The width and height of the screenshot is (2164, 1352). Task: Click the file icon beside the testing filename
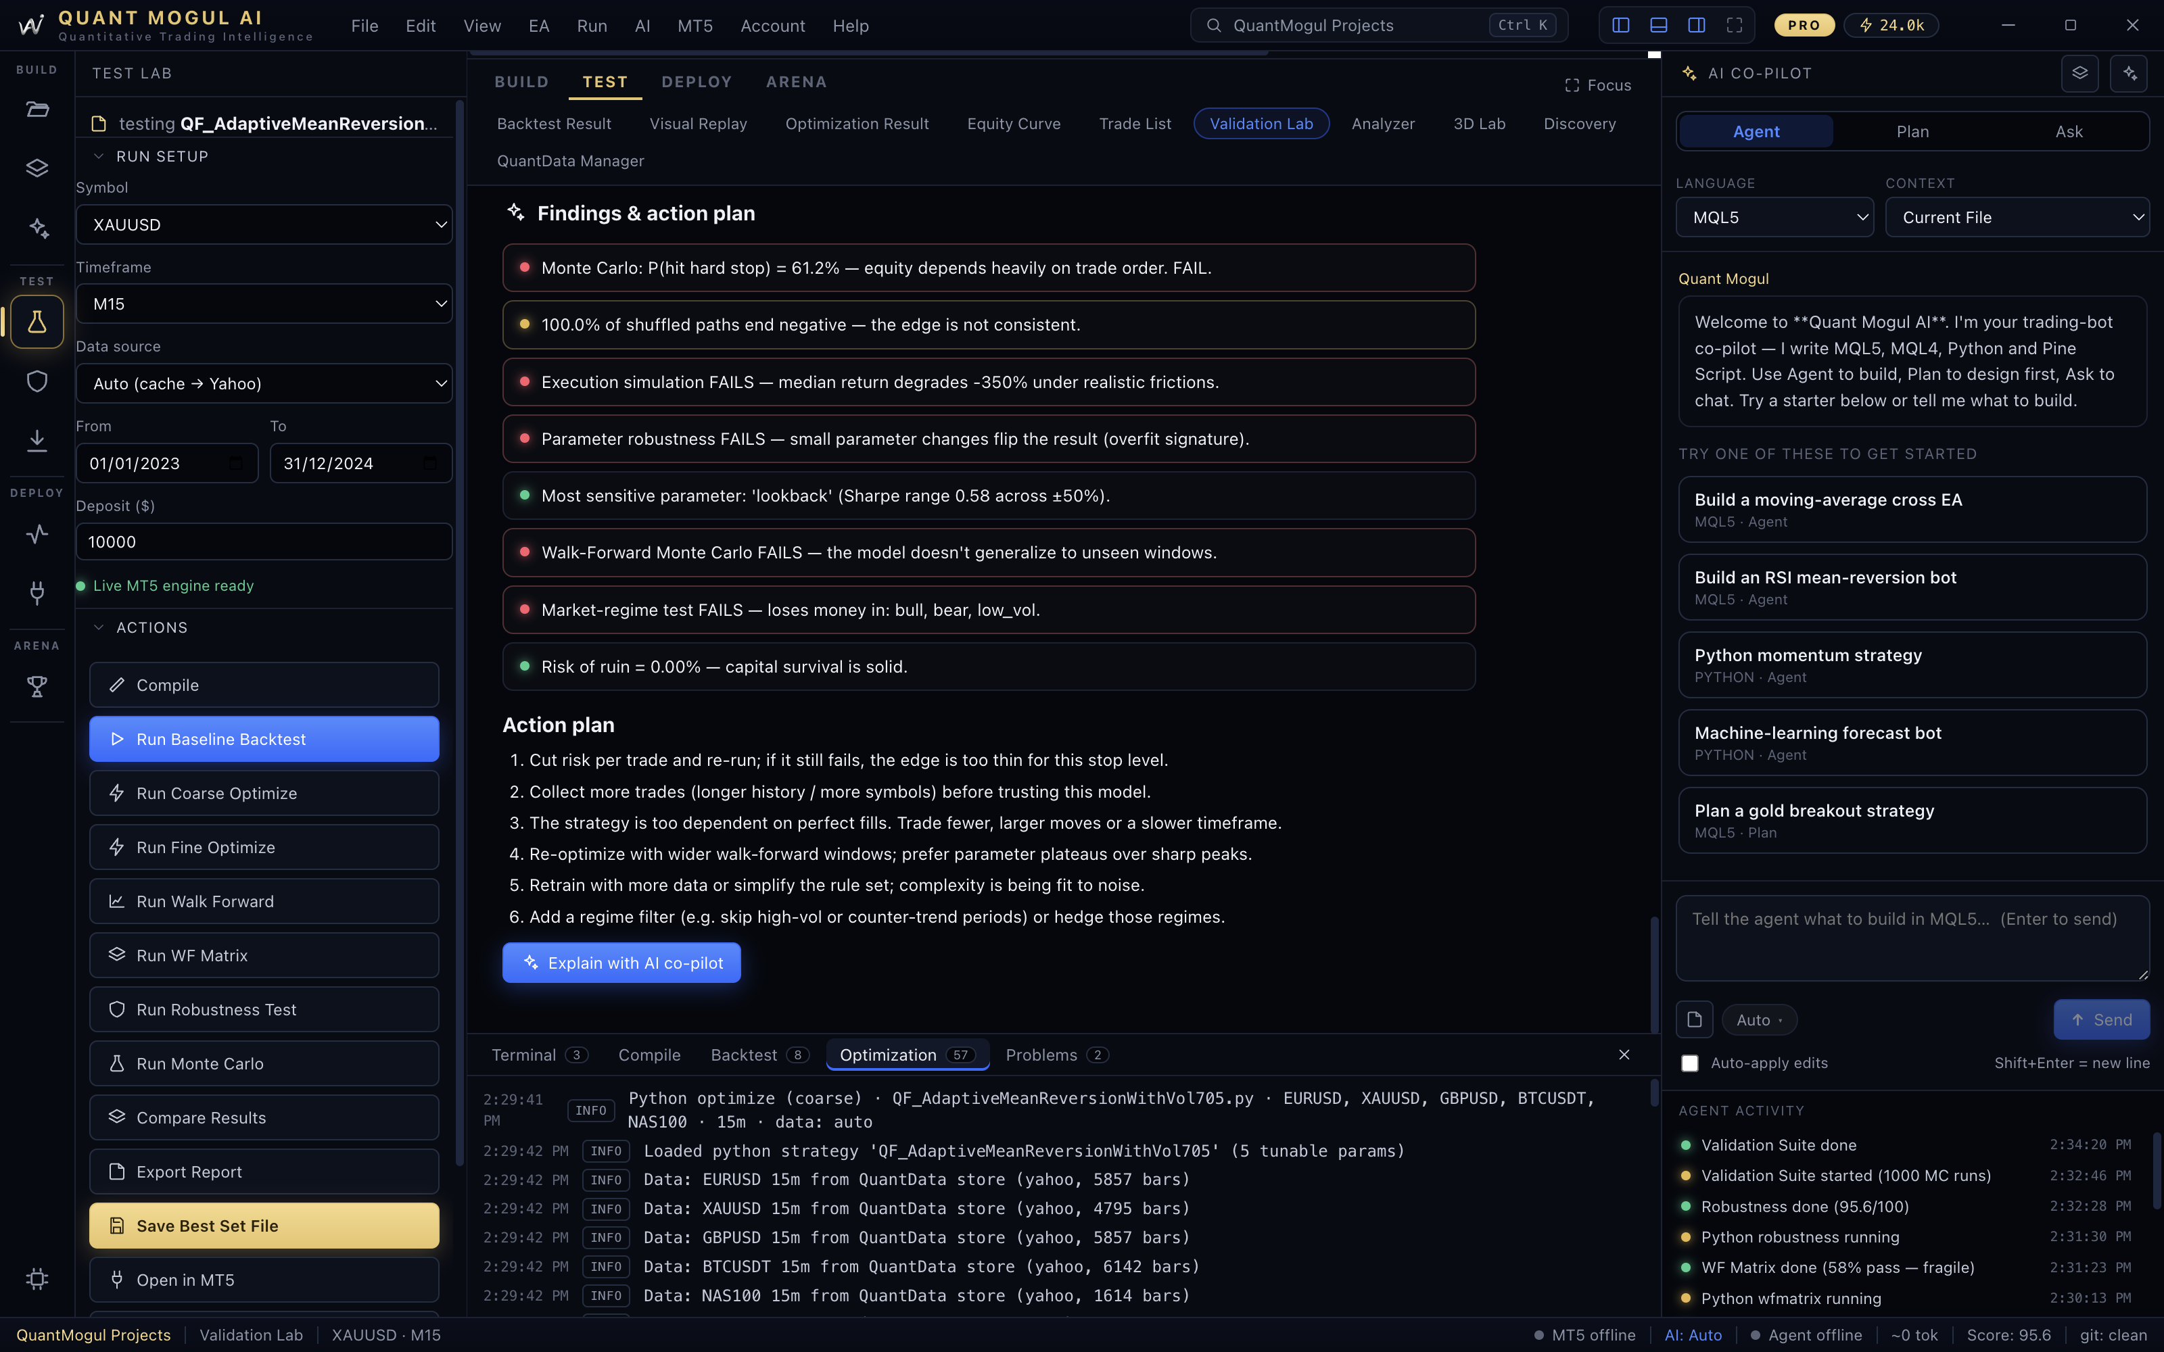pos(99,124)
